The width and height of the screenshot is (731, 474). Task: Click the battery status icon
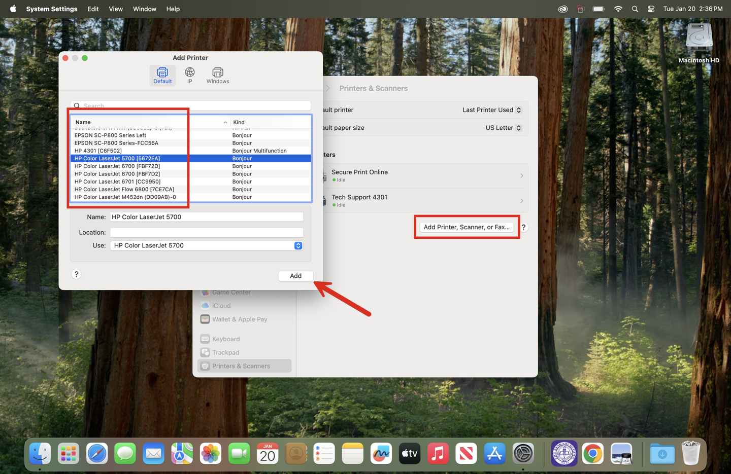point(599,9)
